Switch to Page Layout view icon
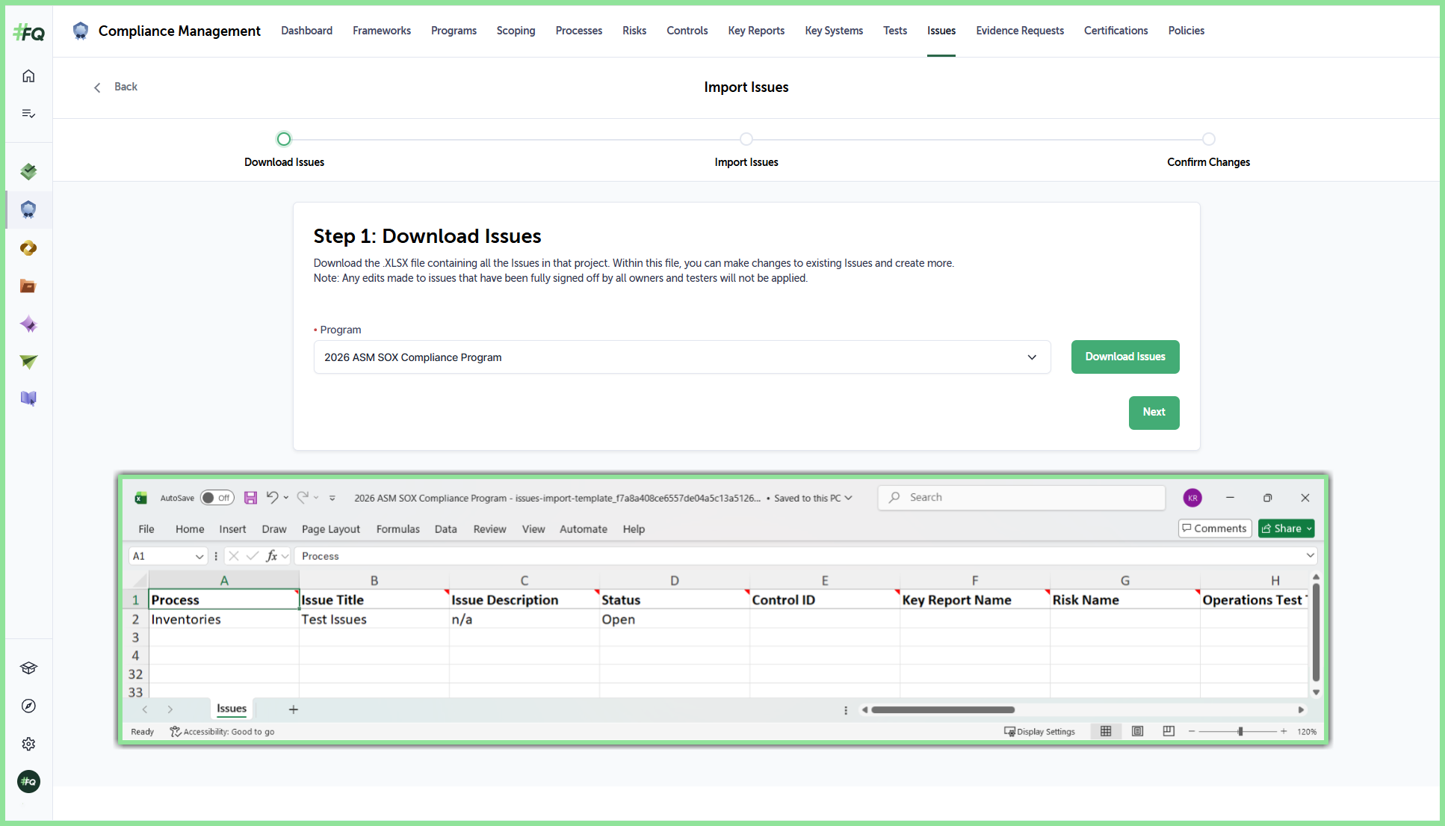Image resolution: width=1445 pixels, height=826 pixels. pos(1137,731)
